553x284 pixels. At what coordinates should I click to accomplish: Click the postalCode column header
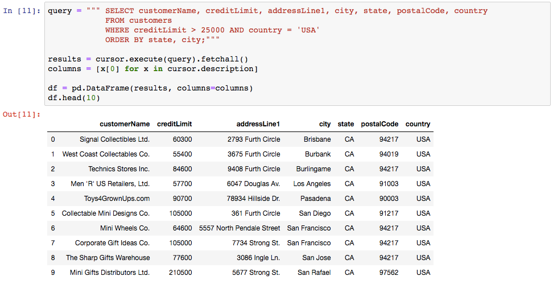(379, 124)
